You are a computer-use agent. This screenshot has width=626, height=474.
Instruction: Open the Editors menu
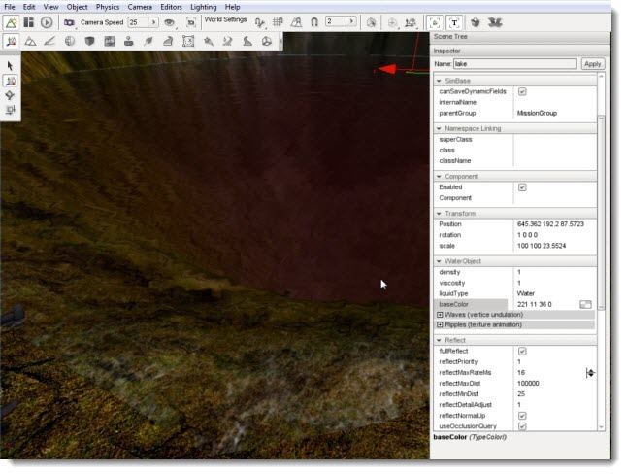[x=171, y=7]
